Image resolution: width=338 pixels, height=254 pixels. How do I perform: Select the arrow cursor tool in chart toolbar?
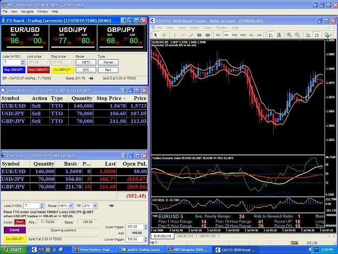[156, 35]
